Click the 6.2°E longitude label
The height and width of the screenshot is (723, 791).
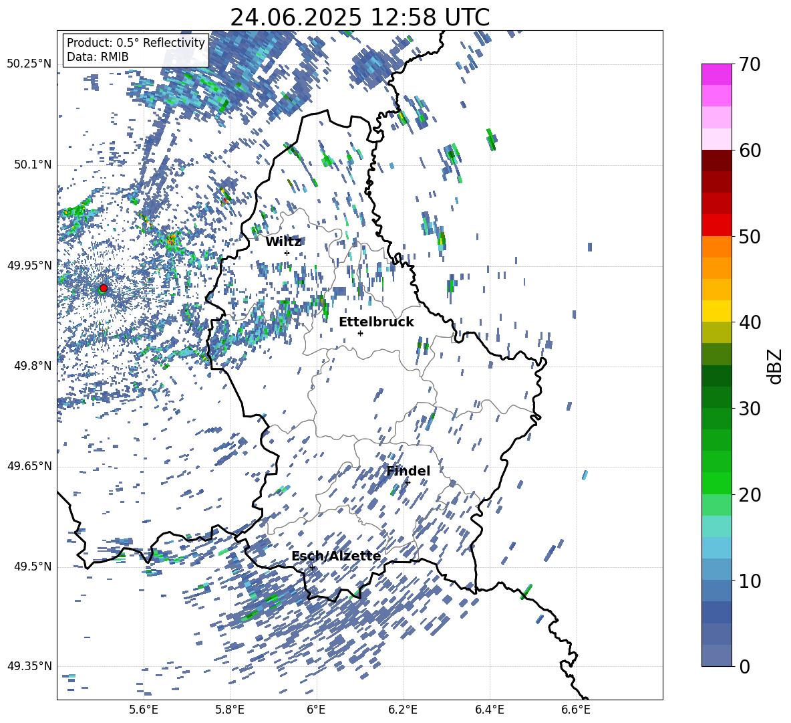click(x=403, y=710)
